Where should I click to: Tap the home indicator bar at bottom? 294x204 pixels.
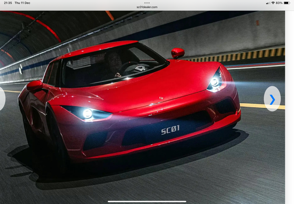click(147, 201)
